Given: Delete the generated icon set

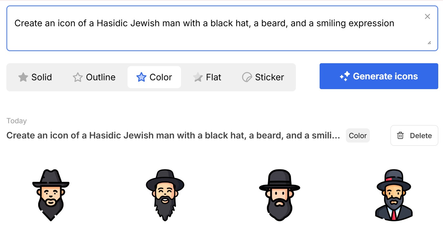Looking at the screenshot, I should [414, 136].
